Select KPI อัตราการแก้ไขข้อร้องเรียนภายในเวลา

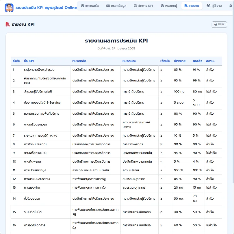click(x=45, y=81)
